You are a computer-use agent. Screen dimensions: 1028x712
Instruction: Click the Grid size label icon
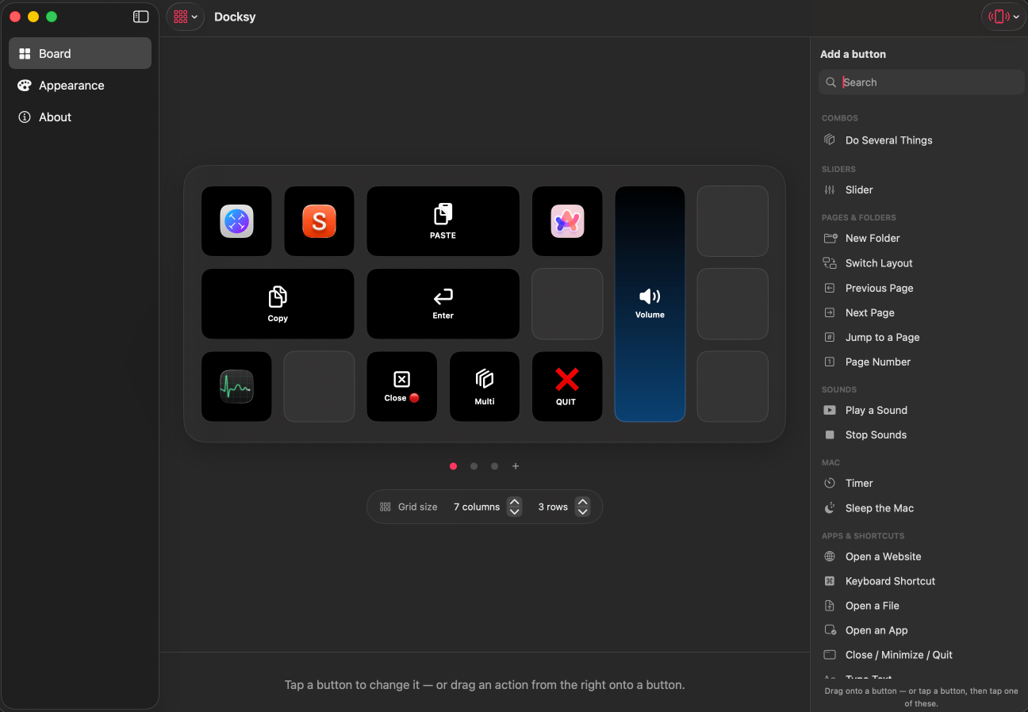(x=385, y=507)
